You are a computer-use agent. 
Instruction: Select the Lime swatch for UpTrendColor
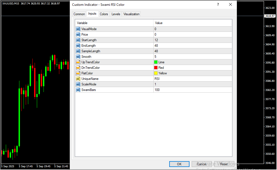click(x=156, y=62)
